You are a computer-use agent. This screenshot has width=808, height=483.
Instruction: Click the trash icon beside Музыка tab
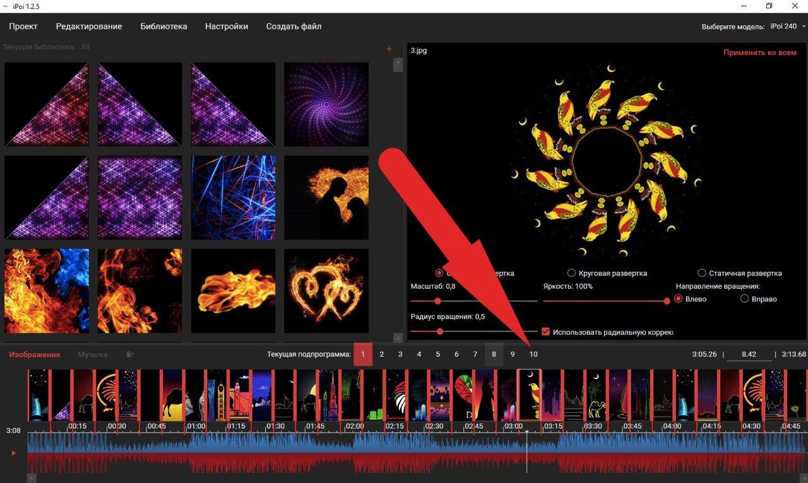coord(130,354)
